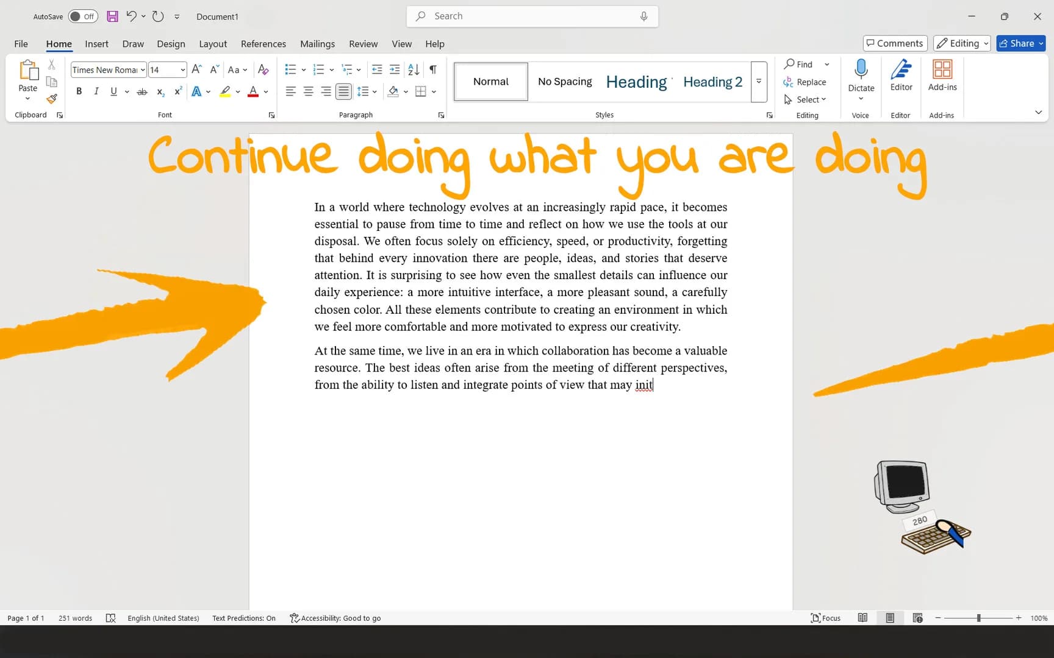1054x658 pixels.
Task: Open the Review tab
Action: pos(363,44)
